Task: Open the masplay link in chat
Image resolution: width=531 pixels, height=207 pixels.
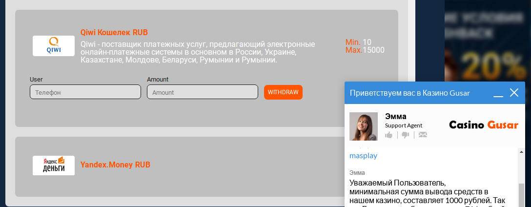Action: (364, 156)
